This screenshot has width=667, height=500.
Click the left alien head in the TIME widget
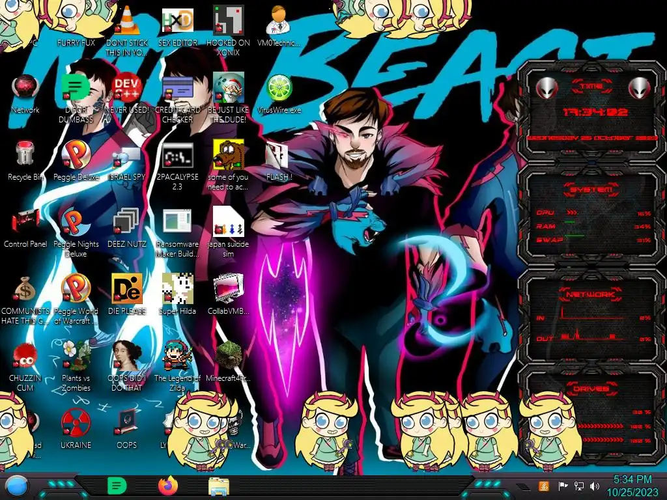click(546, 88)
